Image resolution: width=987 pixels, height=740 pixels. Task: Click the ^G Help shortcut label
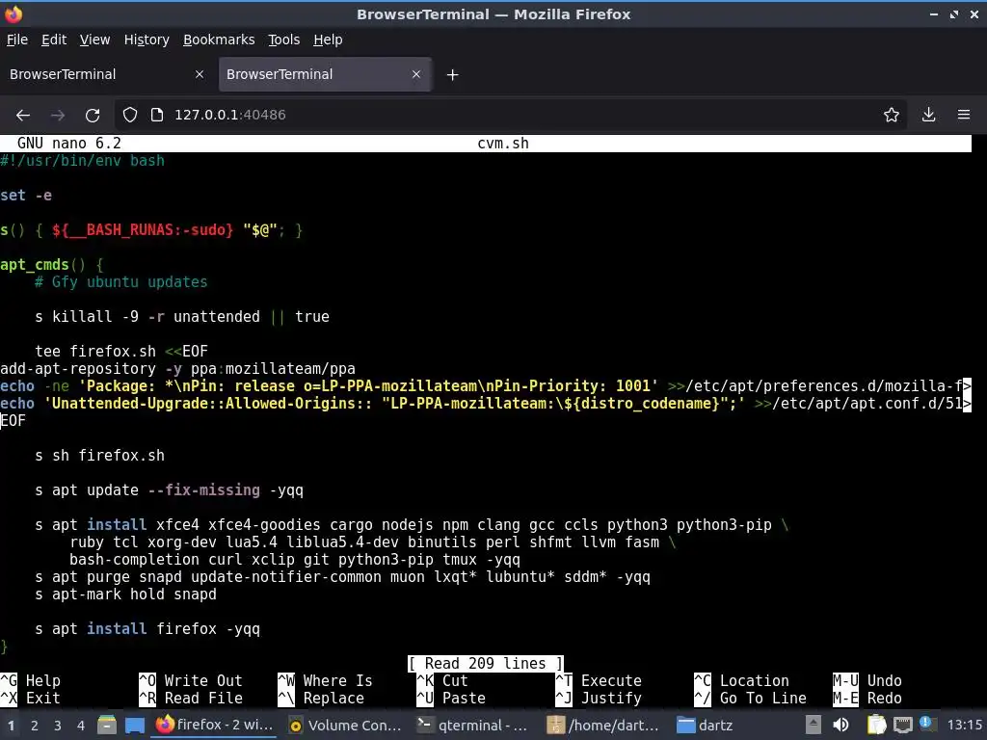(30, 681)
